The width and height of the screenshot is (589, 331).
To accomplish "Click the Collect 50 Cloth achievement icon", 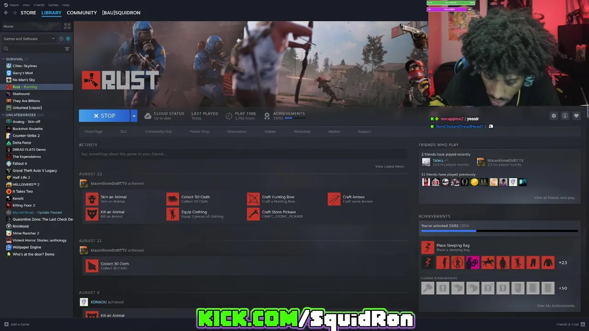I will point(173,199).
